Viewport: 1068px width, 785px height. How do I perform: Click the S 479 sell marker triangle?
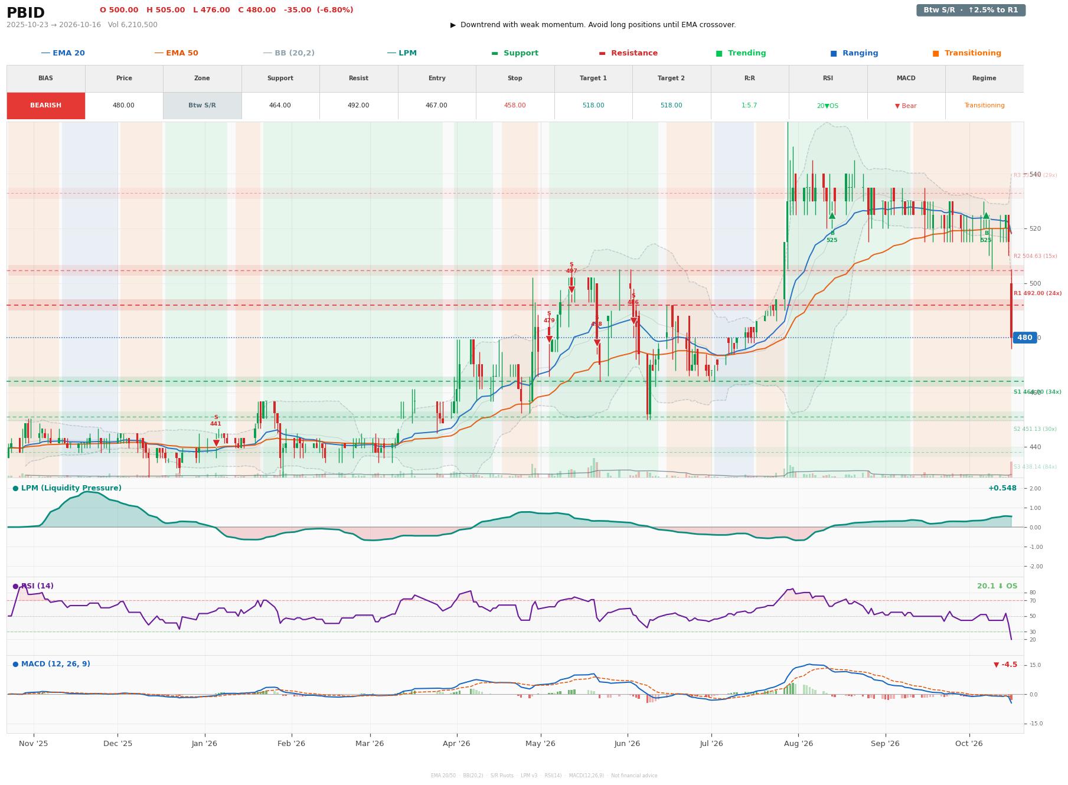[x=549, y=339]
